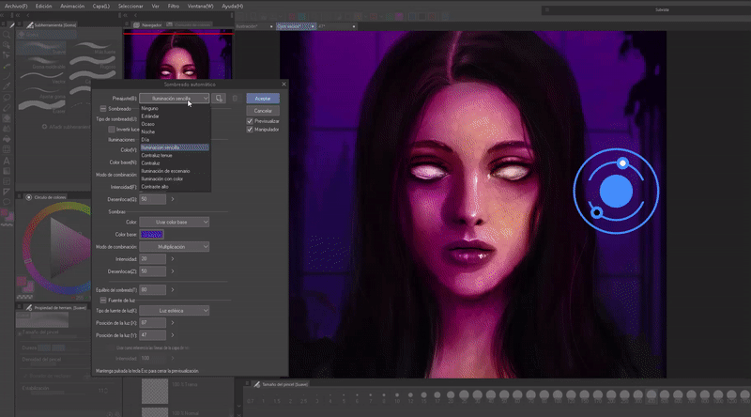Screen dimensions: 751x417
Task: Enable the Invertir luces checkbox
Action: [x=112, y=129]
